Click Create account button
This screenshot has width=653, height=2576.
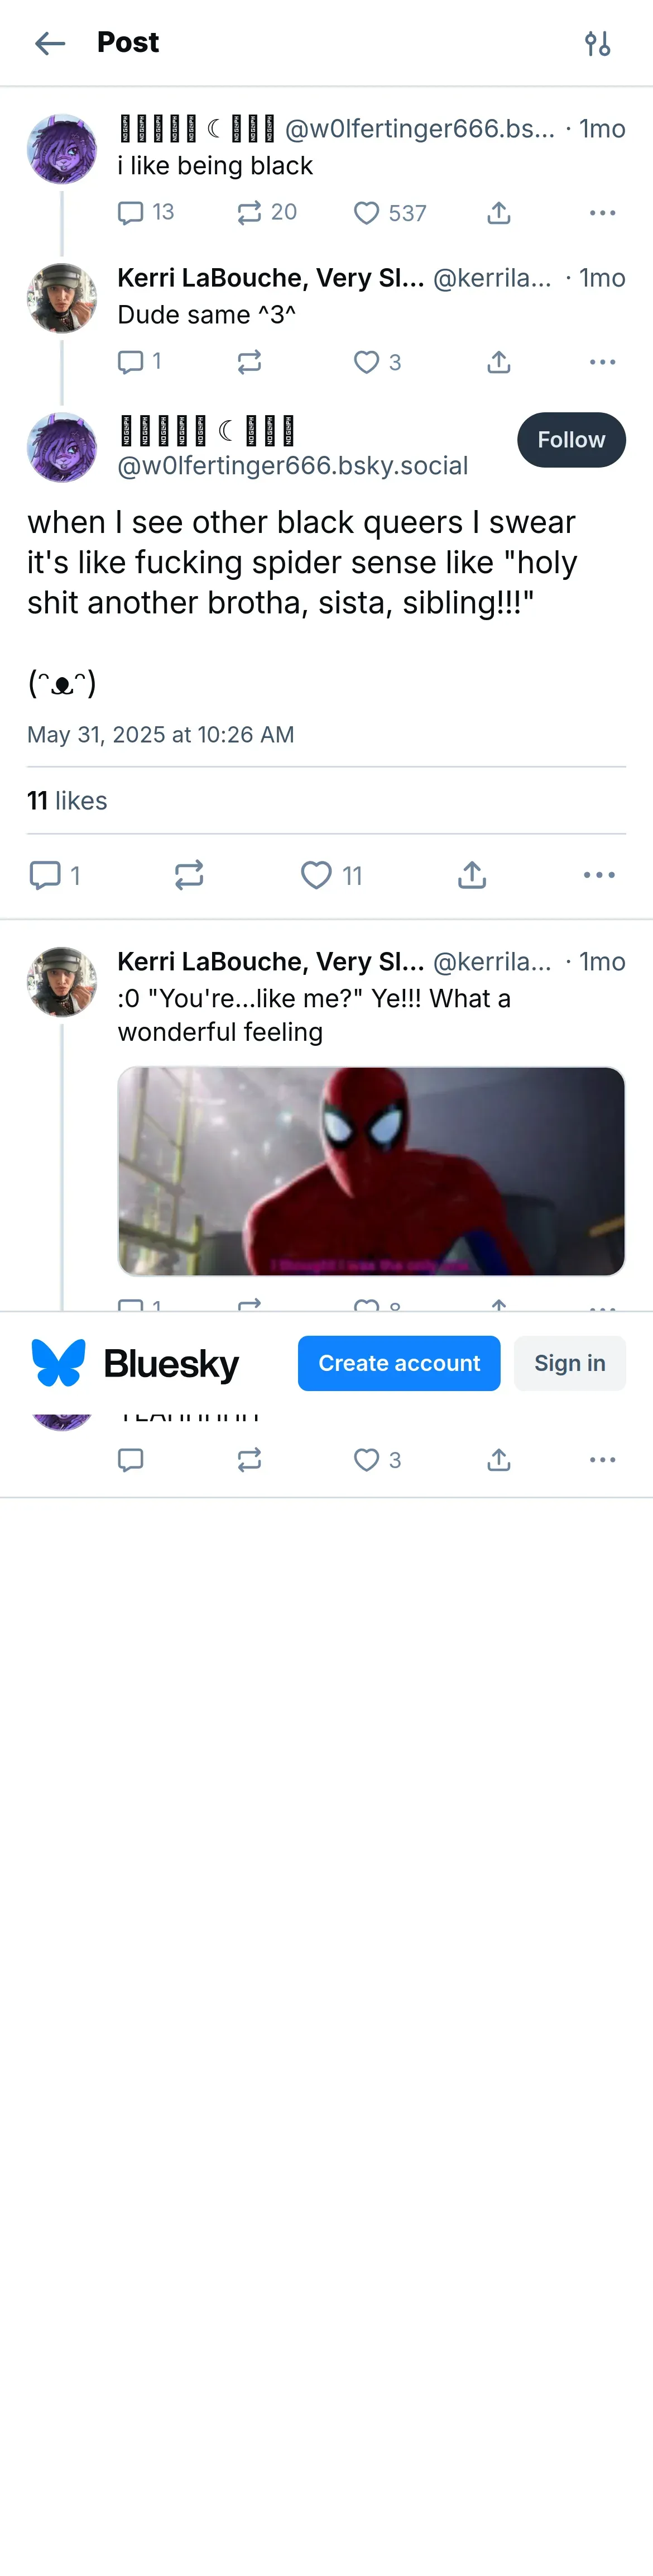[x=398, y=1363]
